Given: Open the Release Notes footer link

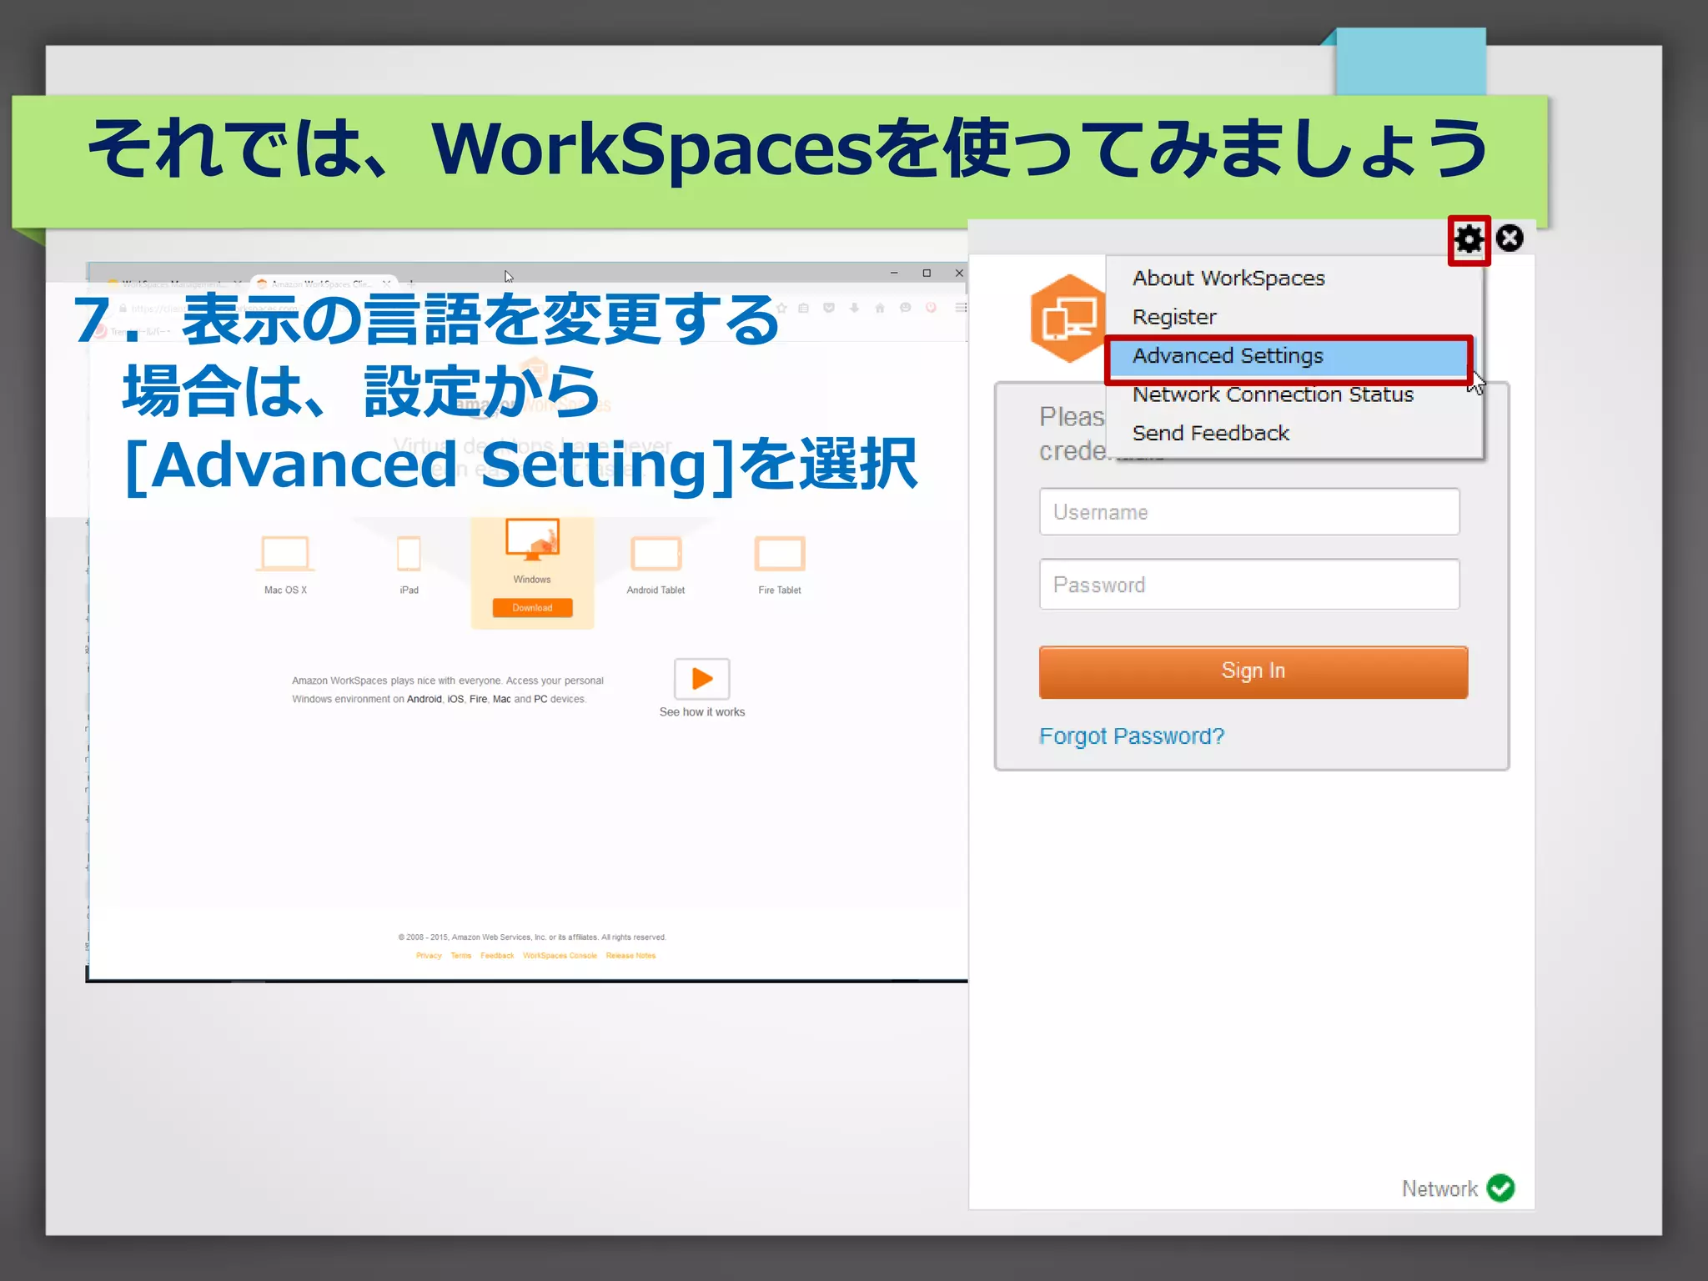Looking at the screenshot, I should click(630, 956).
